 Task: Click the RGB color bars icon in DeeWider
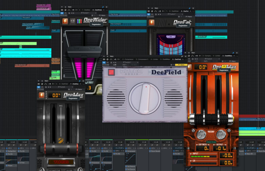[79, 21]
